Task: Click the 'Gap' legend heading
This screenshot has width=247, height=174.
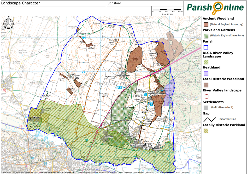Action: [206, 114]
